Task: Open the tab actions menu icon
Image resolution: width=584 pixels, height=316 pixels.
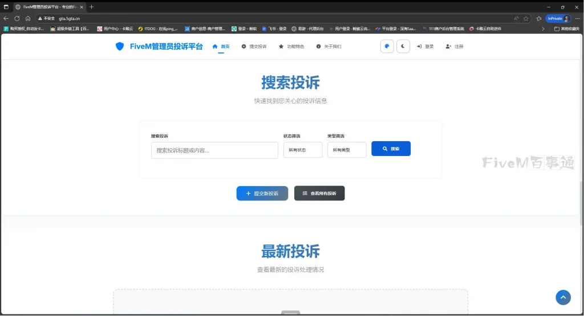Action: (x=6, y=7)
